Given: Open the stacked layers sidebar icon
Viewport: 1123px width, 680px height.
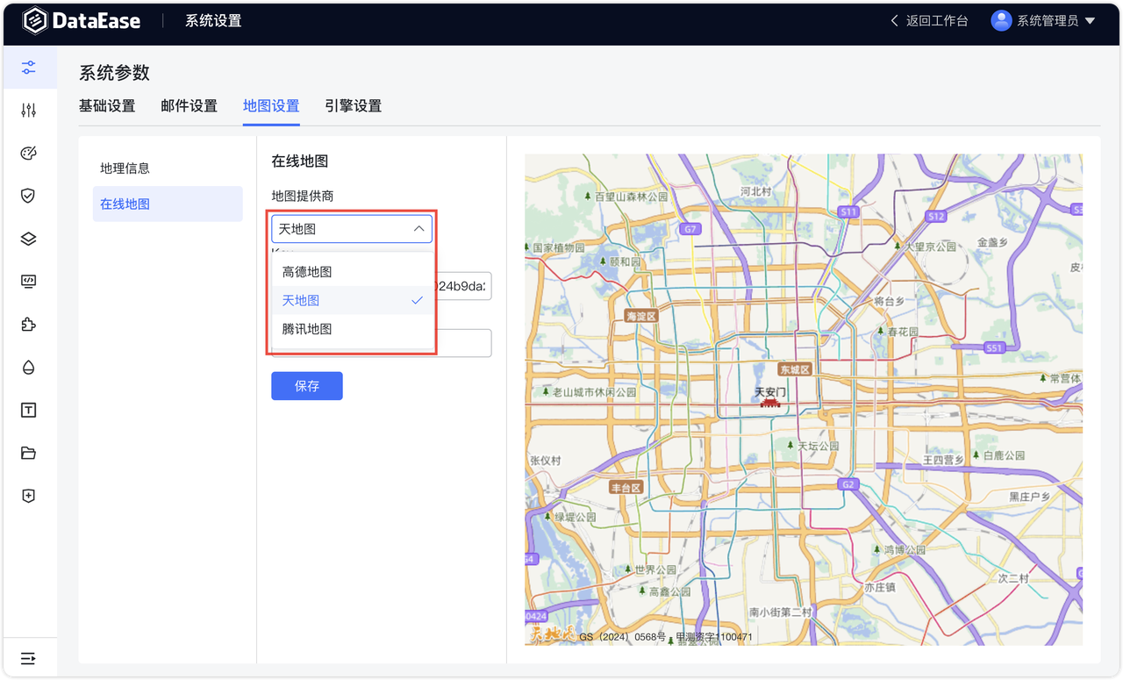Looking at the screenshot, I should point(29,239).
